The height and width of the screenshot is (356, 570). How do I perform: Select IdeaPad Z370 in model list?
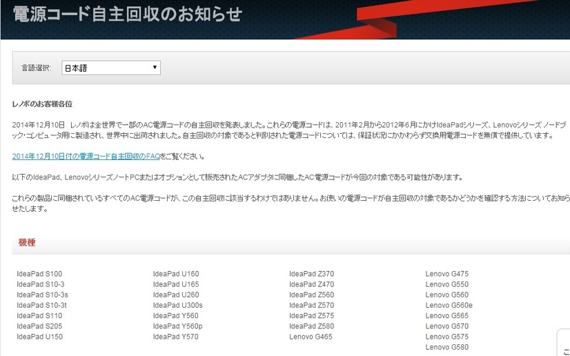point(311,274)
